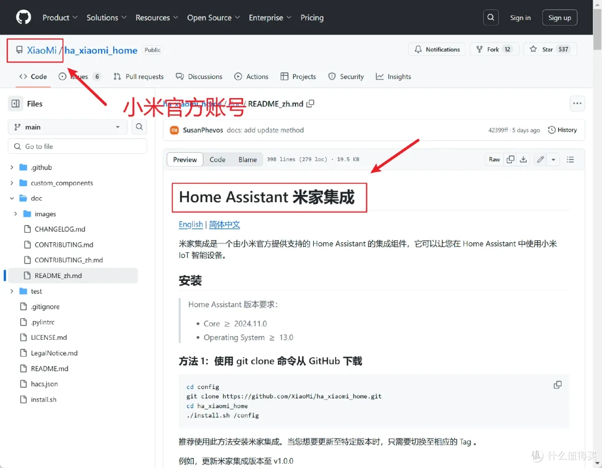Image resolution: width=602 pixels, height=468 pixels.
Task: Open Discussions tab
Action: point(199,76)
